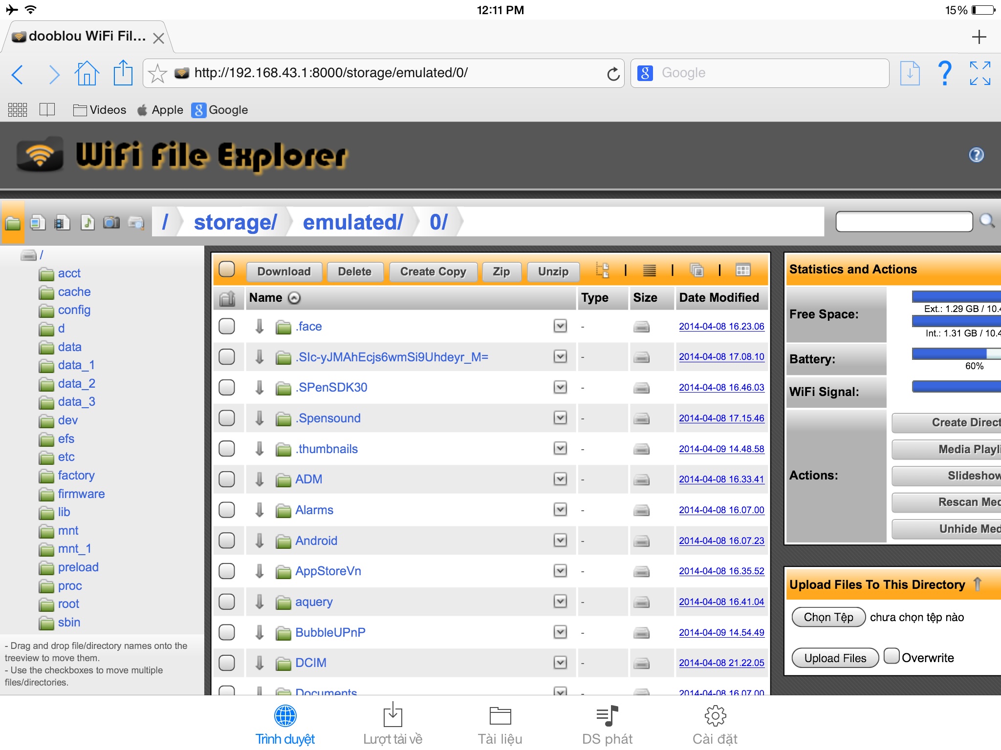Bookmark the page with the star icon

[157, 73]
